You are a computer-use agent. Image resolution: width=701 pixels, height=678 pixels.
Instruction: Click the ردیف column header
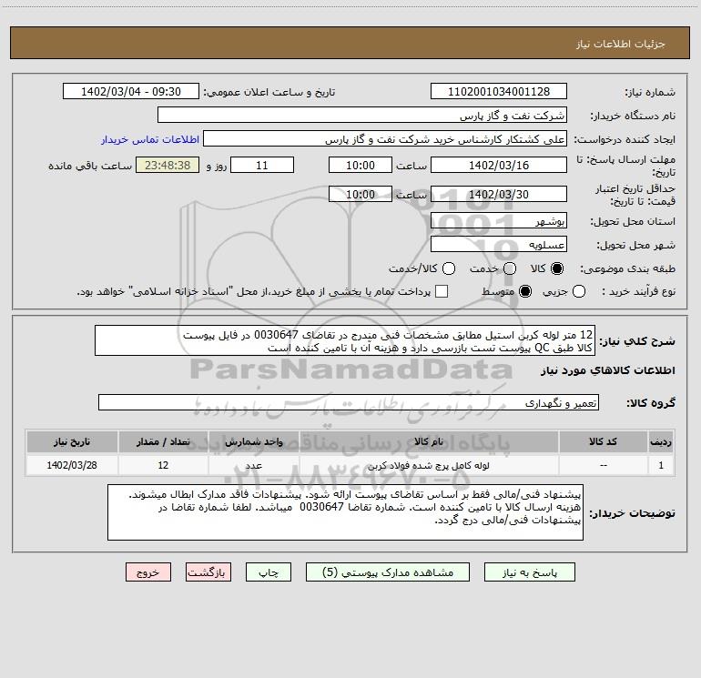click(x=661, y=442)
